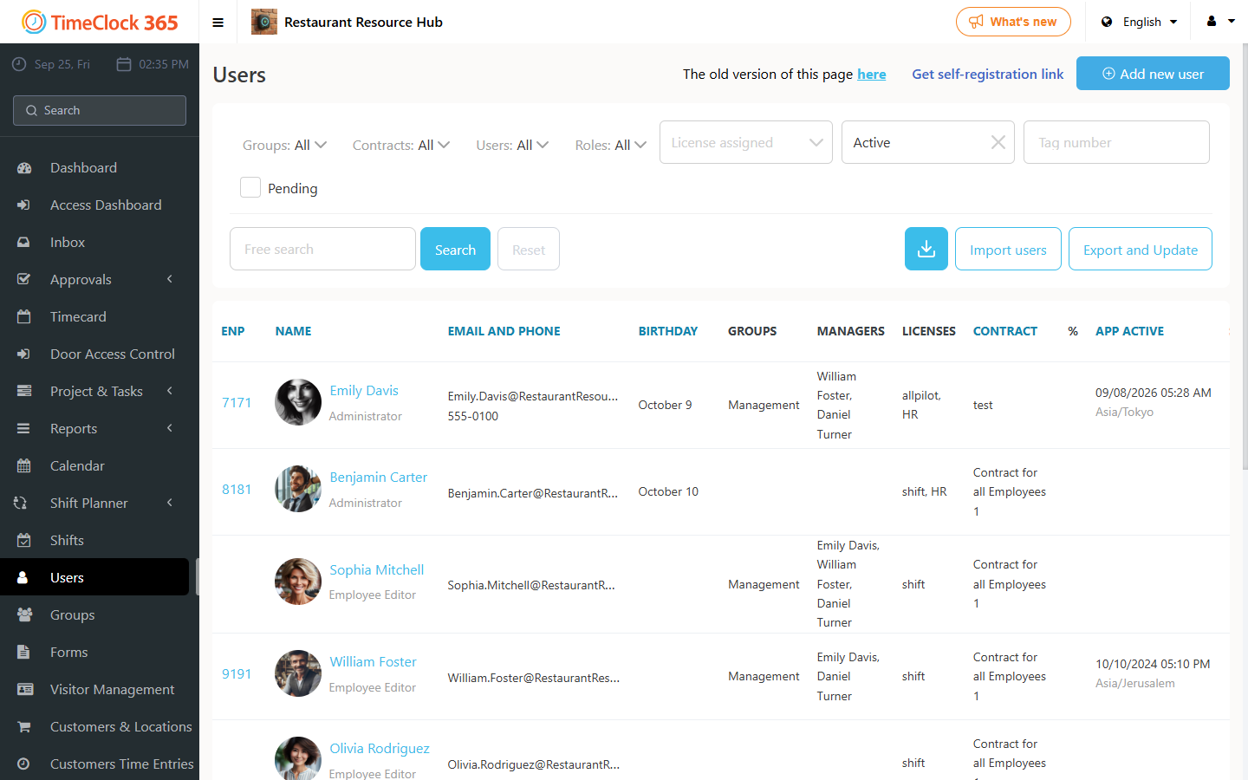
Task: Click employee number 7171
Action: click(237, 403)
